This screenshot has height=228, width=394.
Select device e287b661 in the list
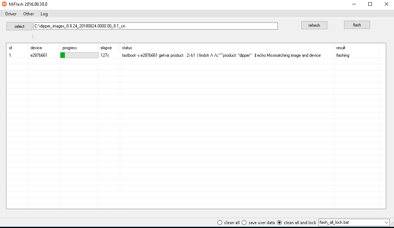coord(39,55)
